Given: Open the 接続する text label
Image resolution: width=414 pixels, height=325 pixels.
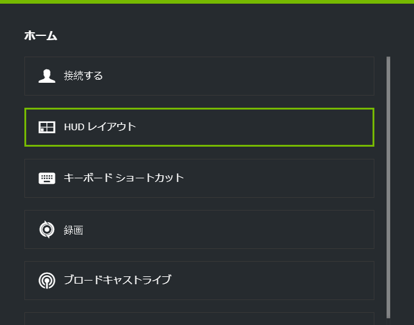Looking at the screenshot, I should (84, 76).
